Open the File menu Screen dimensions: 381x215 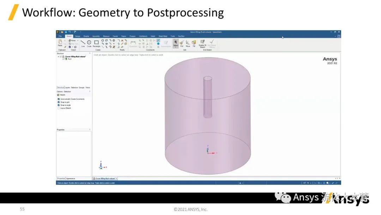[60, 36]
